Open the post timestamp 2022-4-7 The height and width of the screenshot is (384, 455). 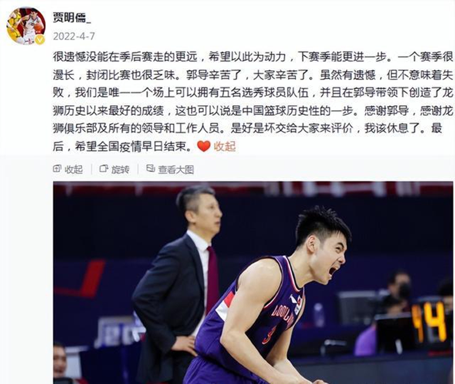[x=74, y=37]
